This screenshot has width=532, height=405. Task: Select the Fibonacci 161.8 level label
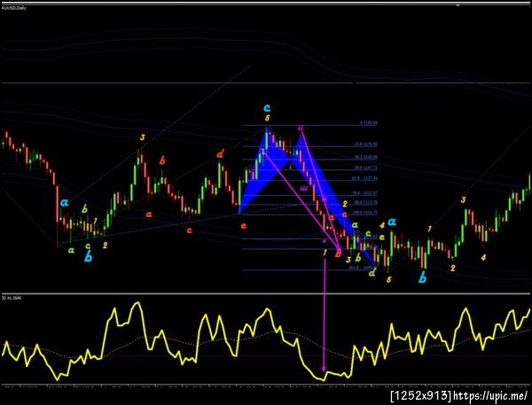[x=362, y=268]
